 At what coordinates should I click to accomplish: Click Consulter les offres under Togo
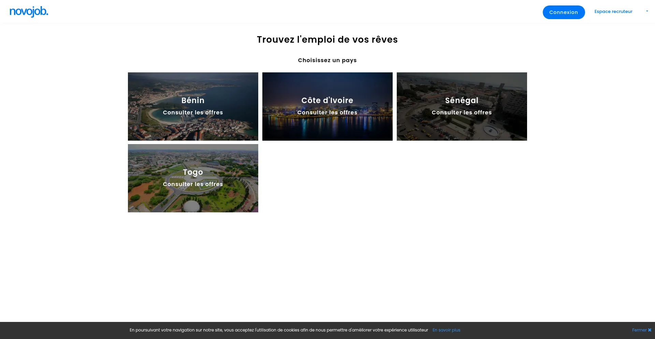tap(193, 184)
